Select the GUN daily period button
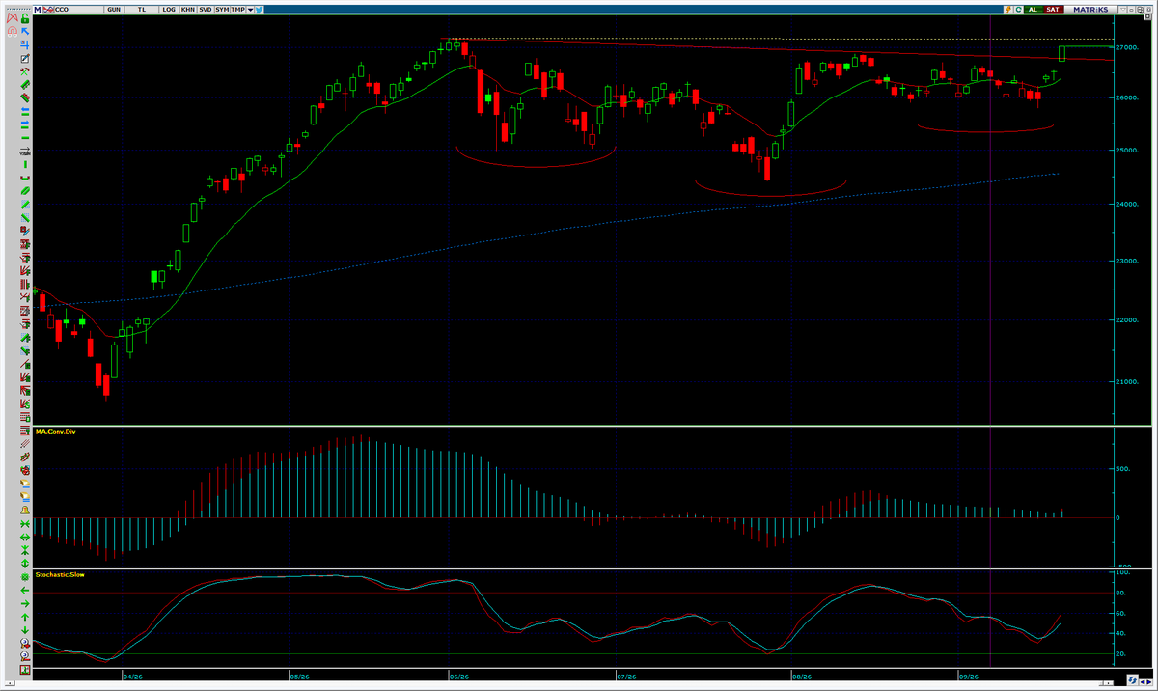This screenshot has height=691, width=1158. (114, 9)
